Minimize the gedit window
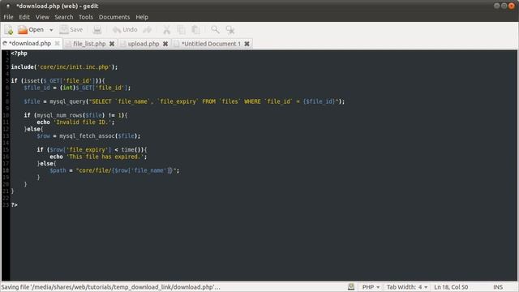 tap(496, 6)
